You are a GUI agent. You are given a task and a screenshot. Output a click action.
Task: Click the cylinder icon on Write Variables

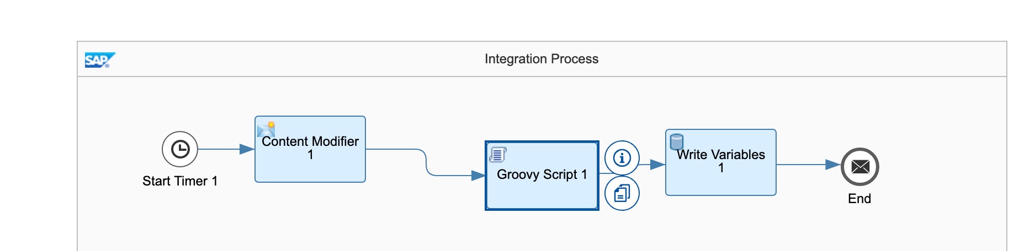(x=676, y=141)
